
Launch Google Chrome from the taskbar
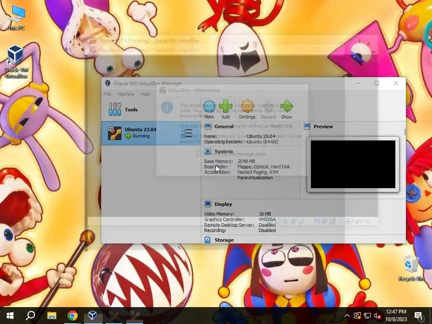click(73, 316)
